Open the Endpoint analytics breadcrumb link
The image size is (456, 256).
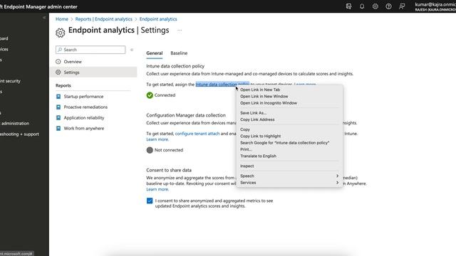(x=158, y=19)
